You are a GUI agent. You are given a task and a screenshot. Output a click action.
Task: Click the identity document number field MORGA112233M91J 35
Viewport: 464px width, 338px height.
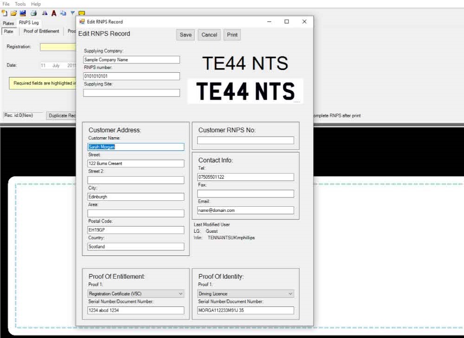[245, 310]
